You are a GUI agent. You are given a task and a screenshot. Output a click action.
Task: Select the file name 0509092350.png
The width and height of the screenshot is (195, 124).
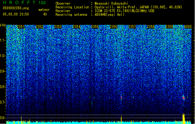click(16, 8)
